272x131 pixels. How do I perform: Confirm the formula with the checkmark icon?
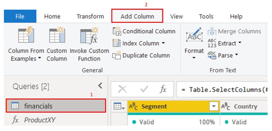[x=144, y=89]
